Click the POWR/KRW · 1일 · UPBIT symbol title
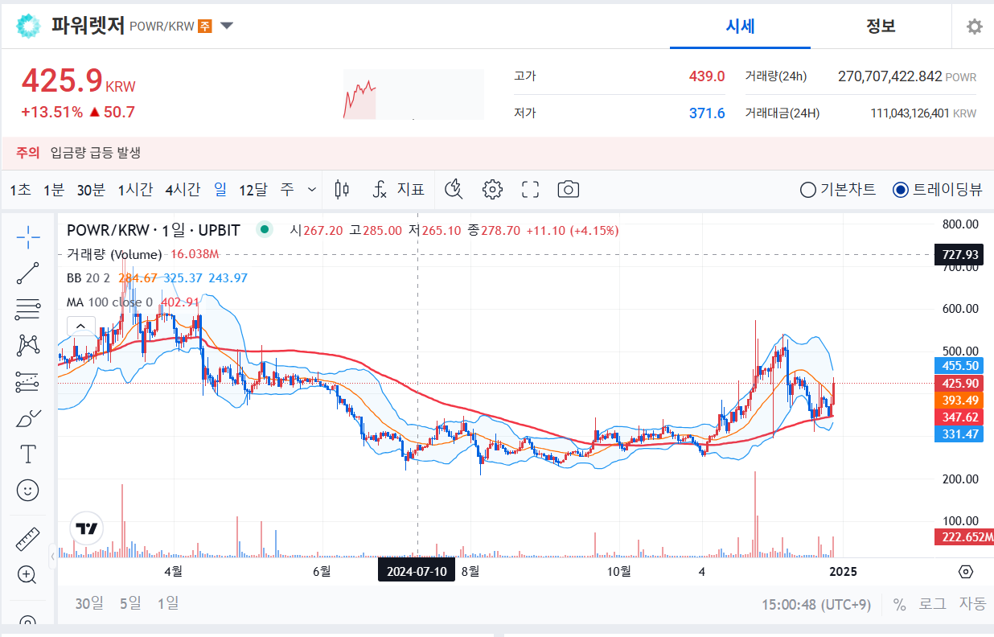994x637 pixels. (x=153, y=230)
